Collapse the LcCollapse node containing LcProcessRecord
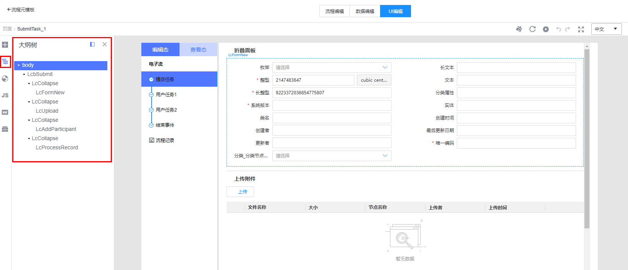 tap(29, 139)
